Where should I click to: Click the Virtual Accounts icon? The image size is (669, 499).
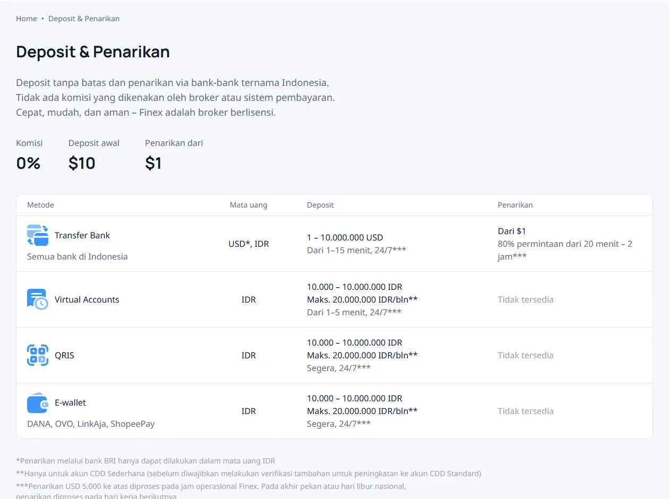click(x=38, y=299)
